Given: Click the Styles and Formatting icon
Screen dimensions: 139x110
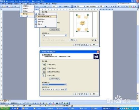Looking at the screenshot, I should 75,6.
